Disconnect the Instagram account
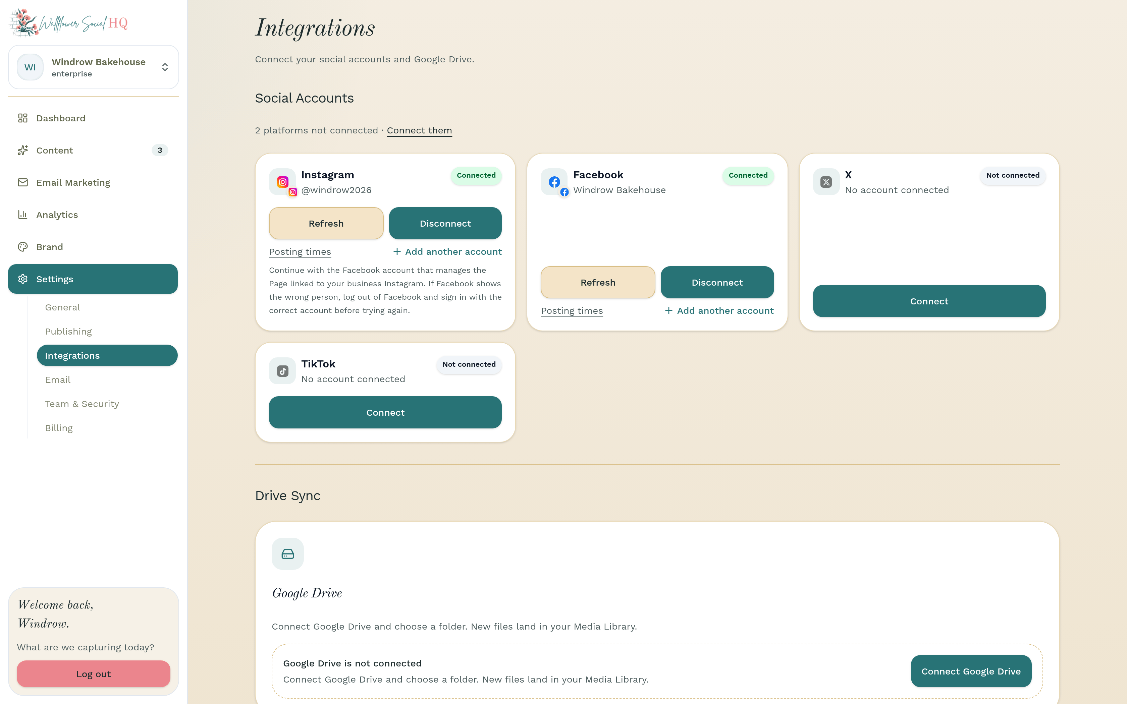Image resolution: width=1127 pixels, height=704 pixels. (445, 224)
